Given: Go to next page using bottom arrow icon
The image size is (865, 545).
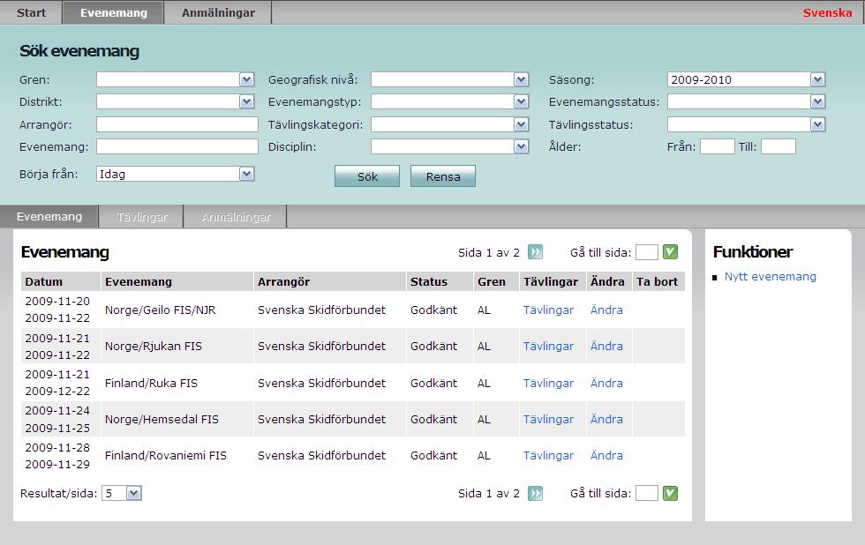Looking at the screenshot, I should (535, 493).
